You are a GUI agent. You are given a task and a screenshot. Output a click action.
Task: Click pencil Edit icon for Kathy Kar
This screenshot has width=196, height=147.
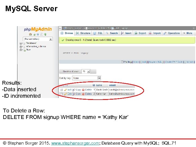pyautogui.click(x=65, y=94)
